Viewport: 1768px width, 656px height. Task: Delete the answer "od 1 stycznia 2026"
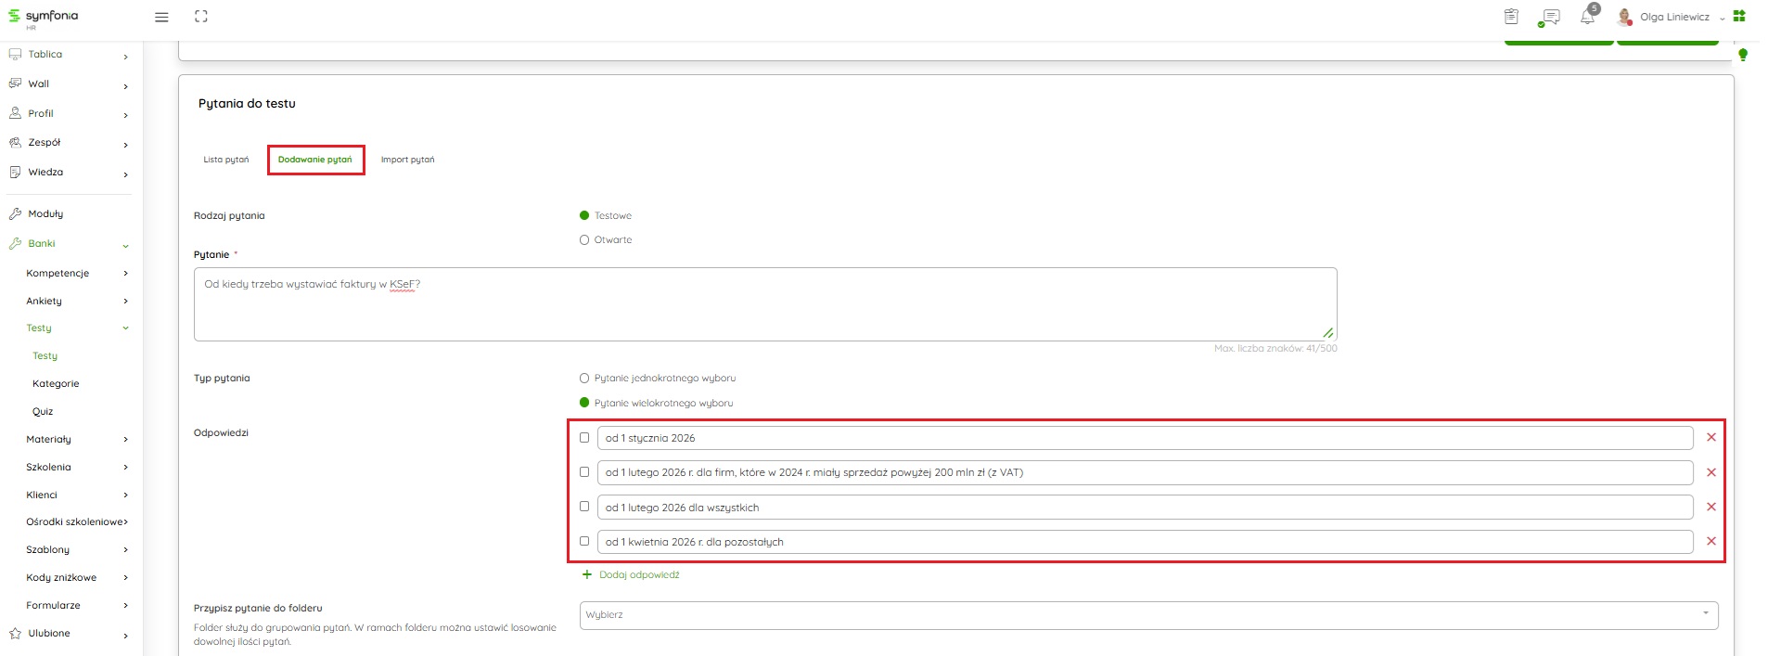1711,437
